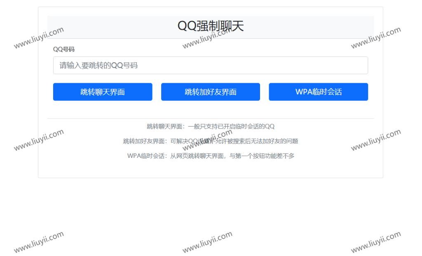Click the QQ号码 field label
This screenshot has height=256, width=422.
pos(64,49)
